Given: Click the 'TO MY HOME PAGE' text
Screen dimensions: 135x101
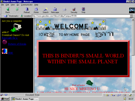Looking at the screenshot, I should click(74, 35).
